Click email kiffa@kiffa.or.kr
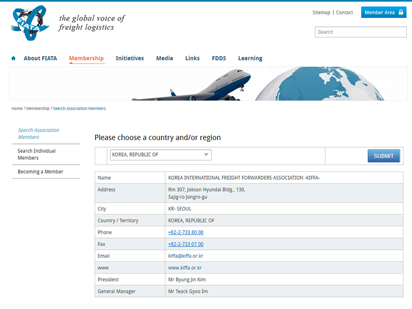 [x=185, y=256]
